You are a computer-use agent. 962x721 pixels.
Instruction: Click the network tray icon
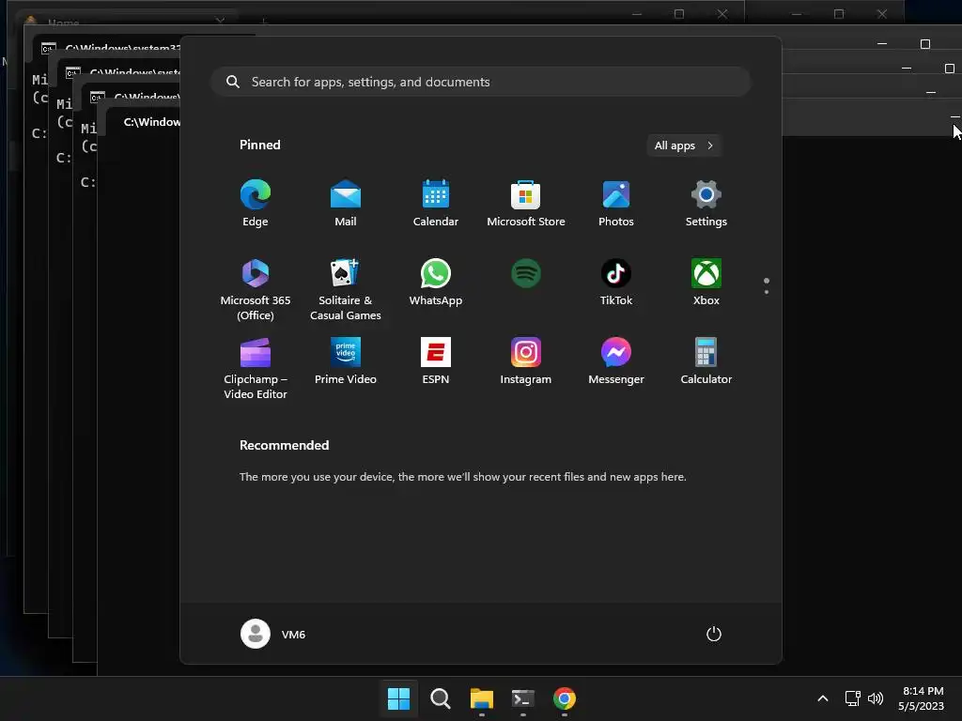click(852, 698)
